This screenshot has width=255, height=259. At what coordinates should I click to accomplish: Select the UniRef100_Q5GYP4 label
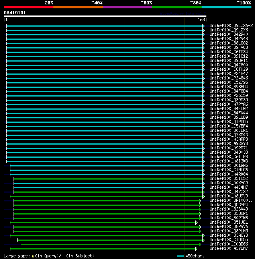coord(229,205)
